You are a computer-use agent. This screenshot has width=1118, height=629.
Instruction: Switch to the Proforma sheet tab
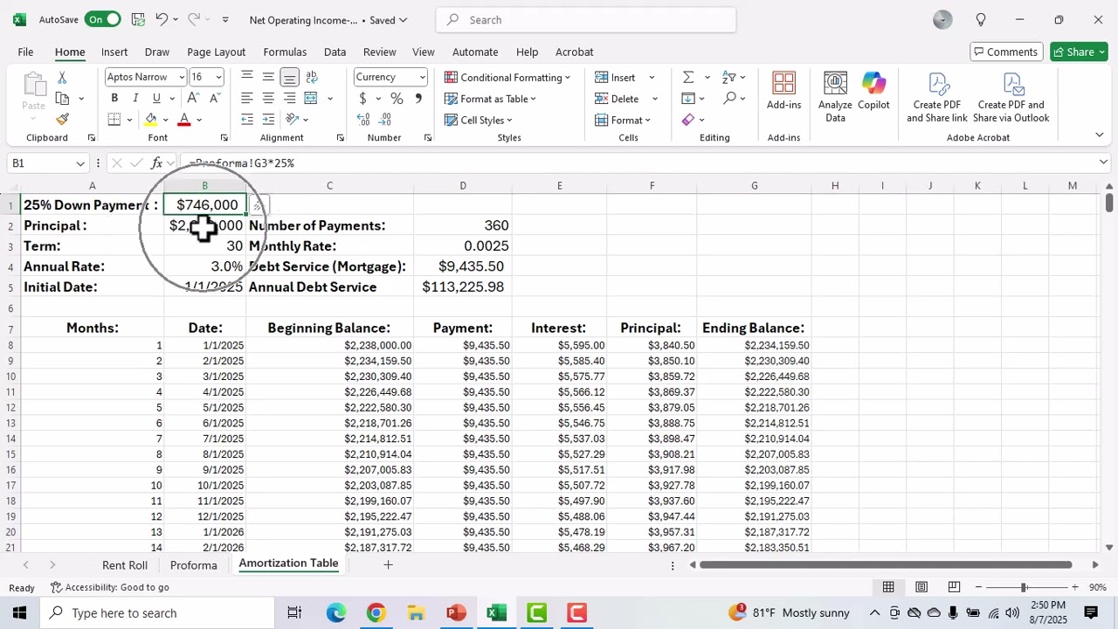[x=194, y=565]
